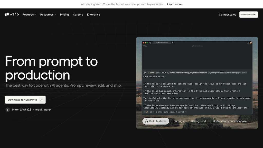Click the brew install --cask warp command line
The height and width of the screenshot is (148, 263).
point(31,109)
